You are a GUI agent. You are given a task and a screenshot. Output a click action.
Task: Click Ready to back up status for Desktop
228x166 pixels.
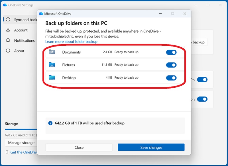[126, 77]
